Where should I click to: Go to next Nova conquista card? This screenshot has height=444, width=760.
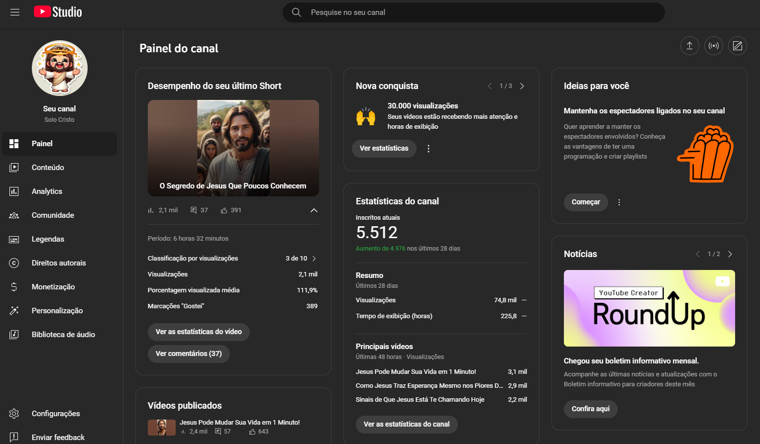[x=522, y=86]
